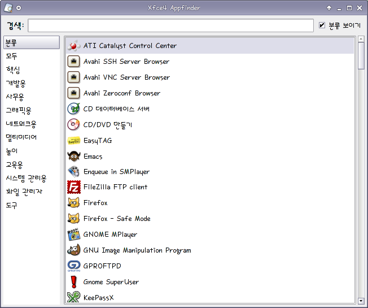Click the CD/DVD 만들기 disc icon
368x308 pixels.
74,124
